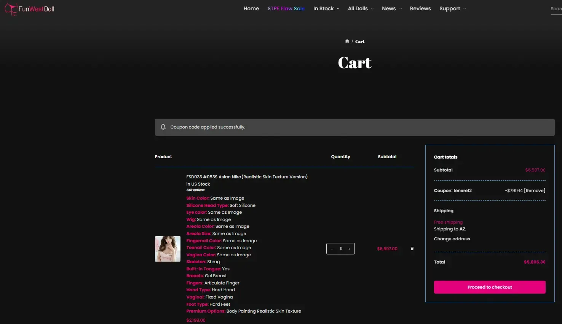Click the 'Coupon: tenere12' label
The image size is (562, 324).
pos(453,191)
